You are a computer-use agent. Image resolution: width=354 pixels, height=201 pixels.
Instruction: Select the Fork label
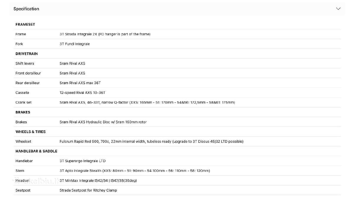pyautogui.click(x=19, y=44)
